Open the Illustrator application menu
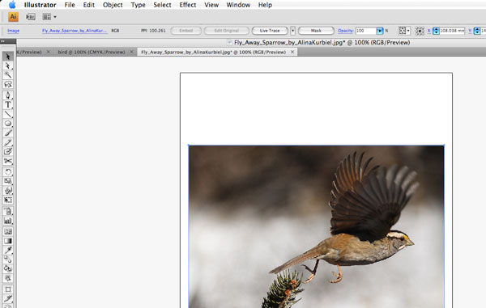486x308 pixels. point(40,5)
